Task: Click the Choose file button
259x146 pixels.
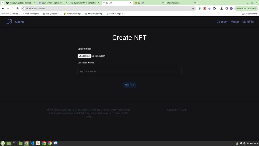Action: (x=84, y=56)
